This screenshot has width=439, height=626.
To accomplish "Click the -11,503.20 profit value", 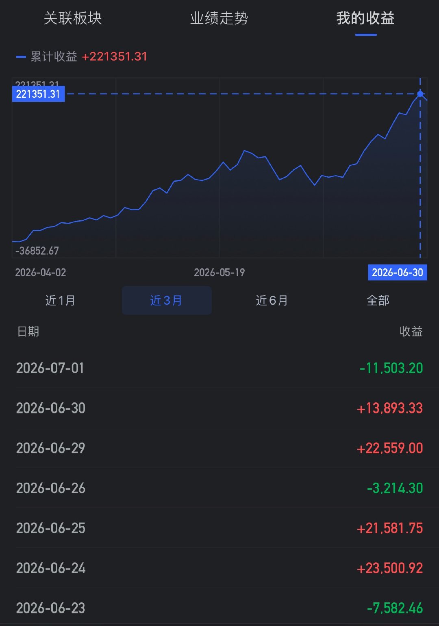I will pos(391,368).
